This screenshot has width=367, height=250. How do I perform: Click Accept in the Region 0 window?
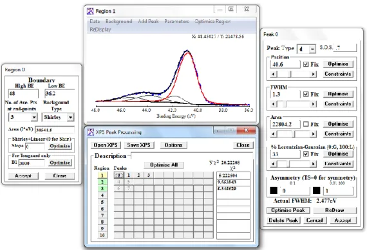(23, 175)
